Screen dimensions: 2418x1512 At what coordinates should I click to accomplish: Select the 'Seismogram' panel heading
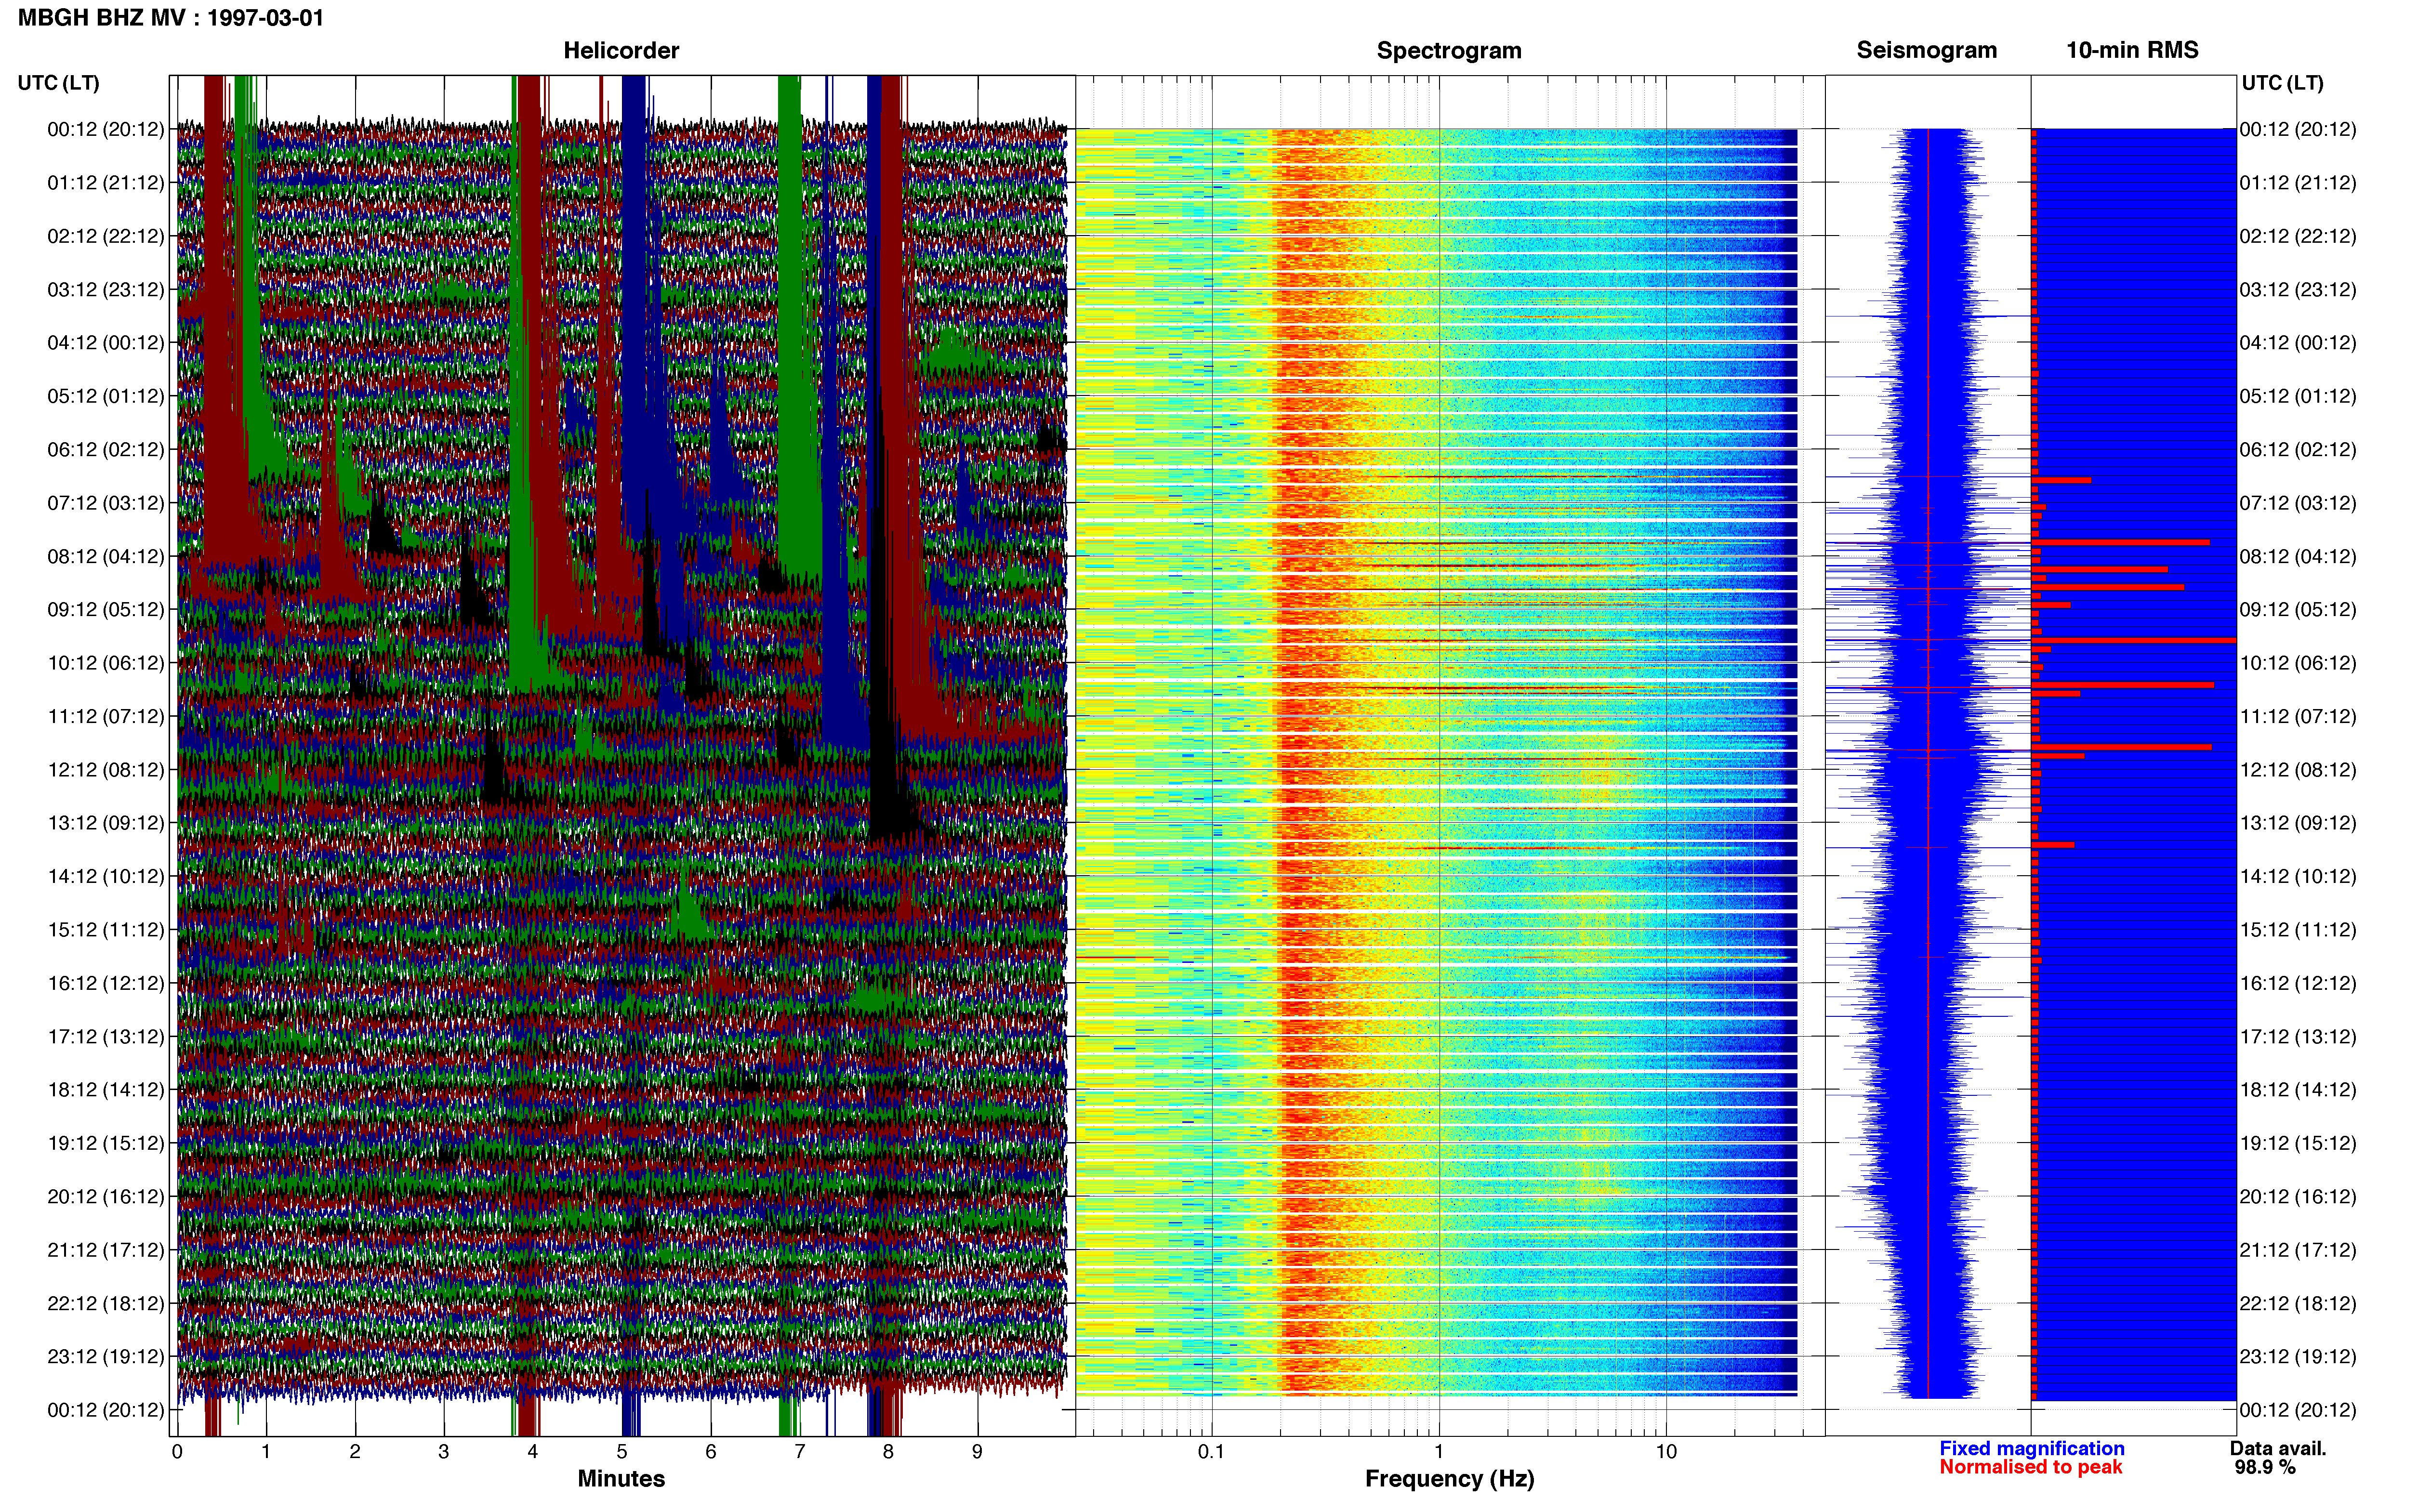point(1926,50)
